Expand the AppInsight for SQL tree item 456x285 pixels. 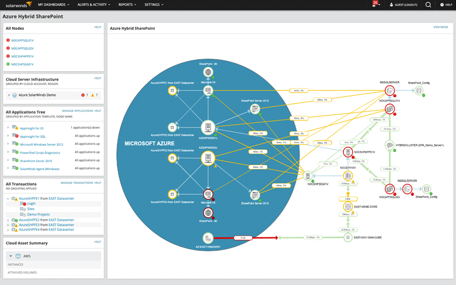[x=8, y=134]
